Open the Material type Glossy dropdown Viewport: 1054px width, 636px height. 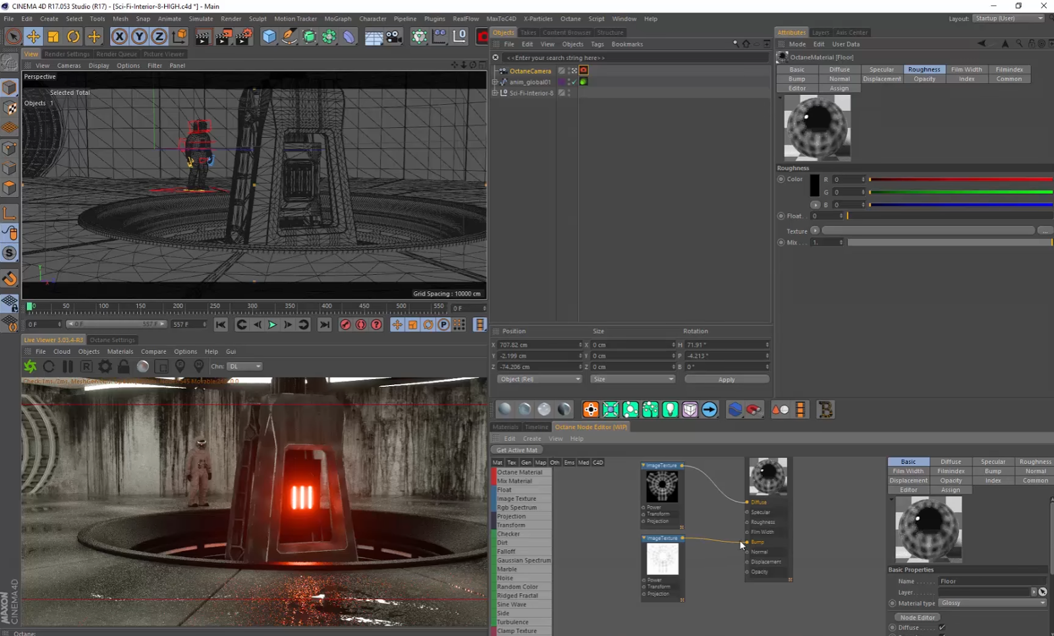pos(993,603)
